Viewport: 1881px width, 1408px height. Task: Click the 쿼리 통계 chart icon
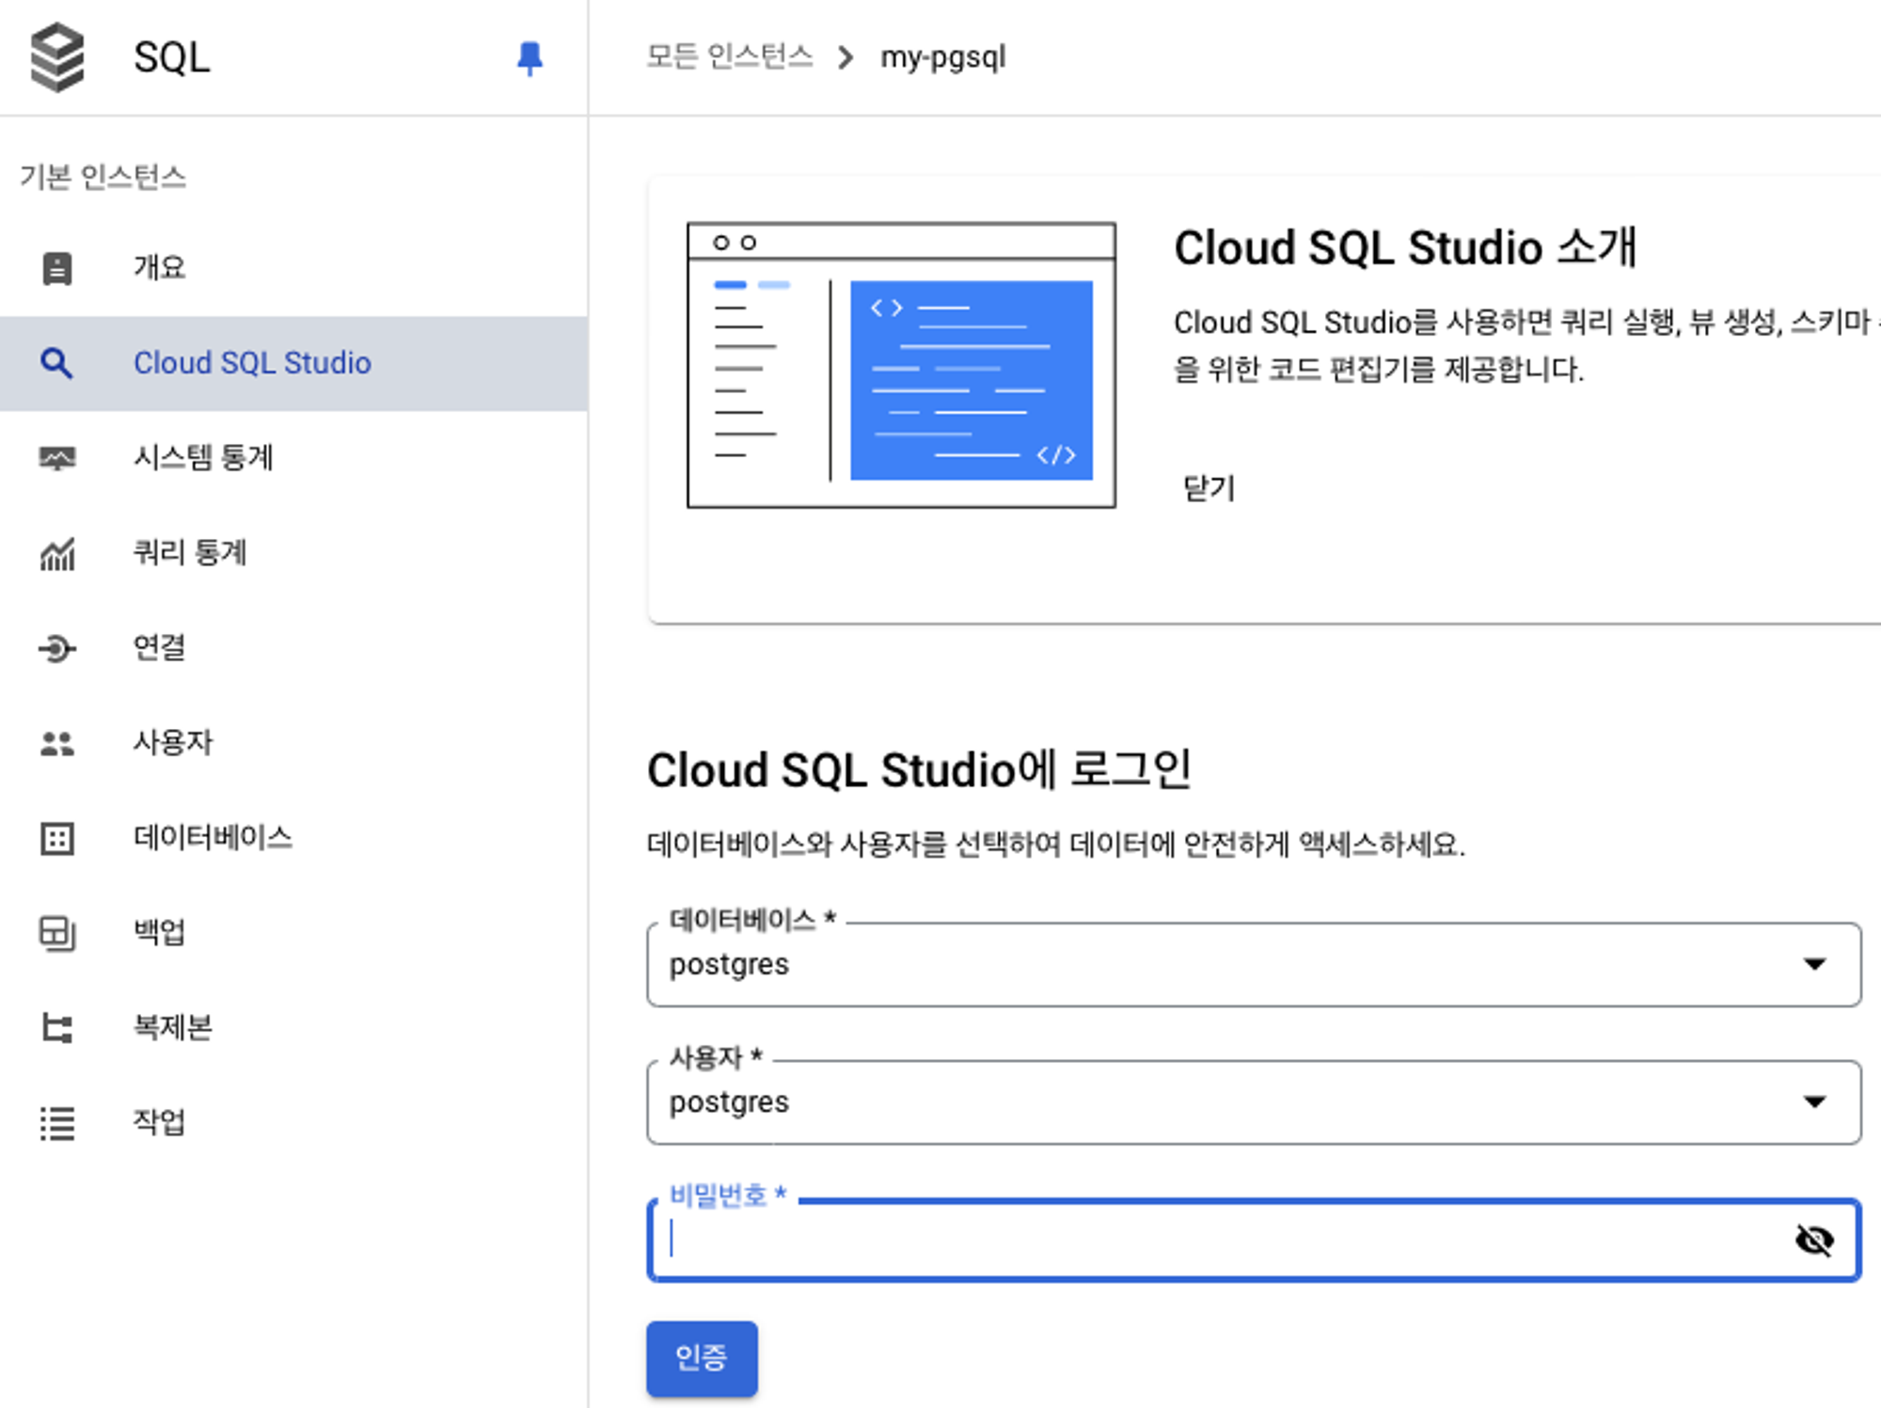click(x=57, y=554)
